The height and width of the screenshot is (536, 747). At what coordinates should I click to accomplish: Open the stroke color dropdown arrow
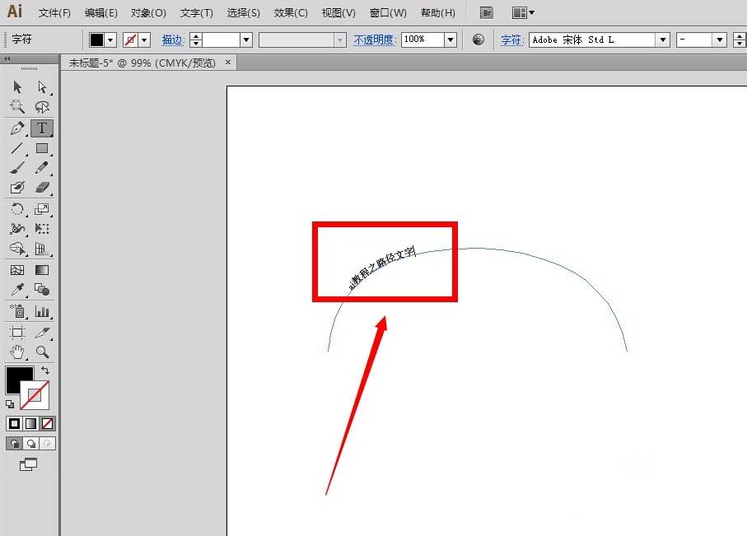click(144, 40)
